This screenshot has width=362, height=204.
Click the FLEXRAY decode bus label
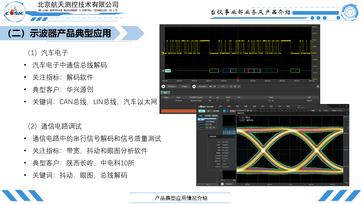(x=168, y=71)
